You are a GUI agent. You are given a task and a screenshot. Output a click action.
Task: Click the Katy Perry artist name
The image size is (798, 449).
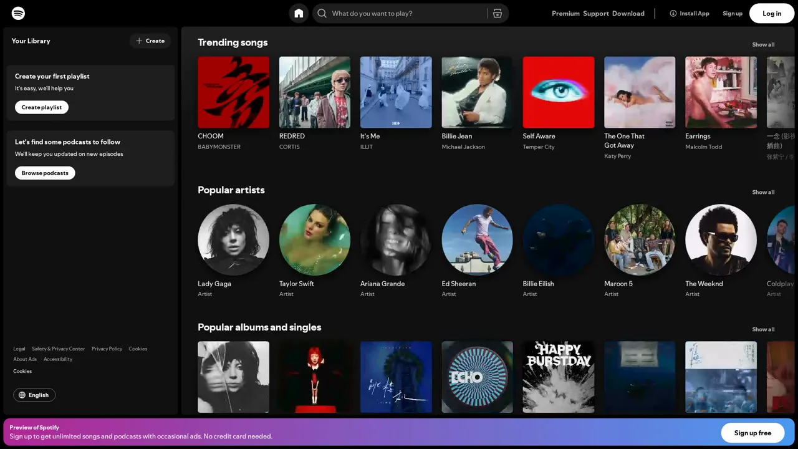coord(618,156)
